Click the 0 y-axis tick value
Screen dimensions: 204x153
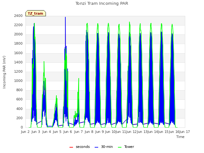point(22,127)
